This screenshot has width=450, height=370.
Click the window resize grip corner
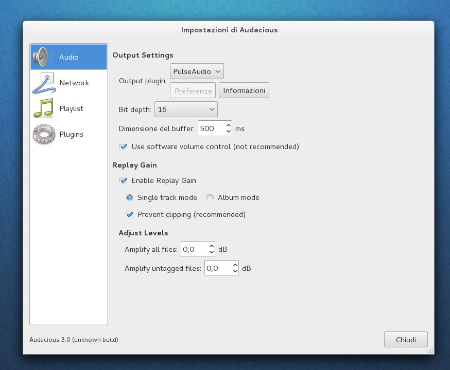[430, 350]
